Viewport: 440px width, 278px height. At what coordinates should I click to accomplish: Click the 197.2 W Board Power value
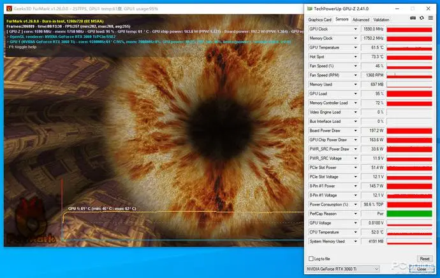tap(373, 131)
